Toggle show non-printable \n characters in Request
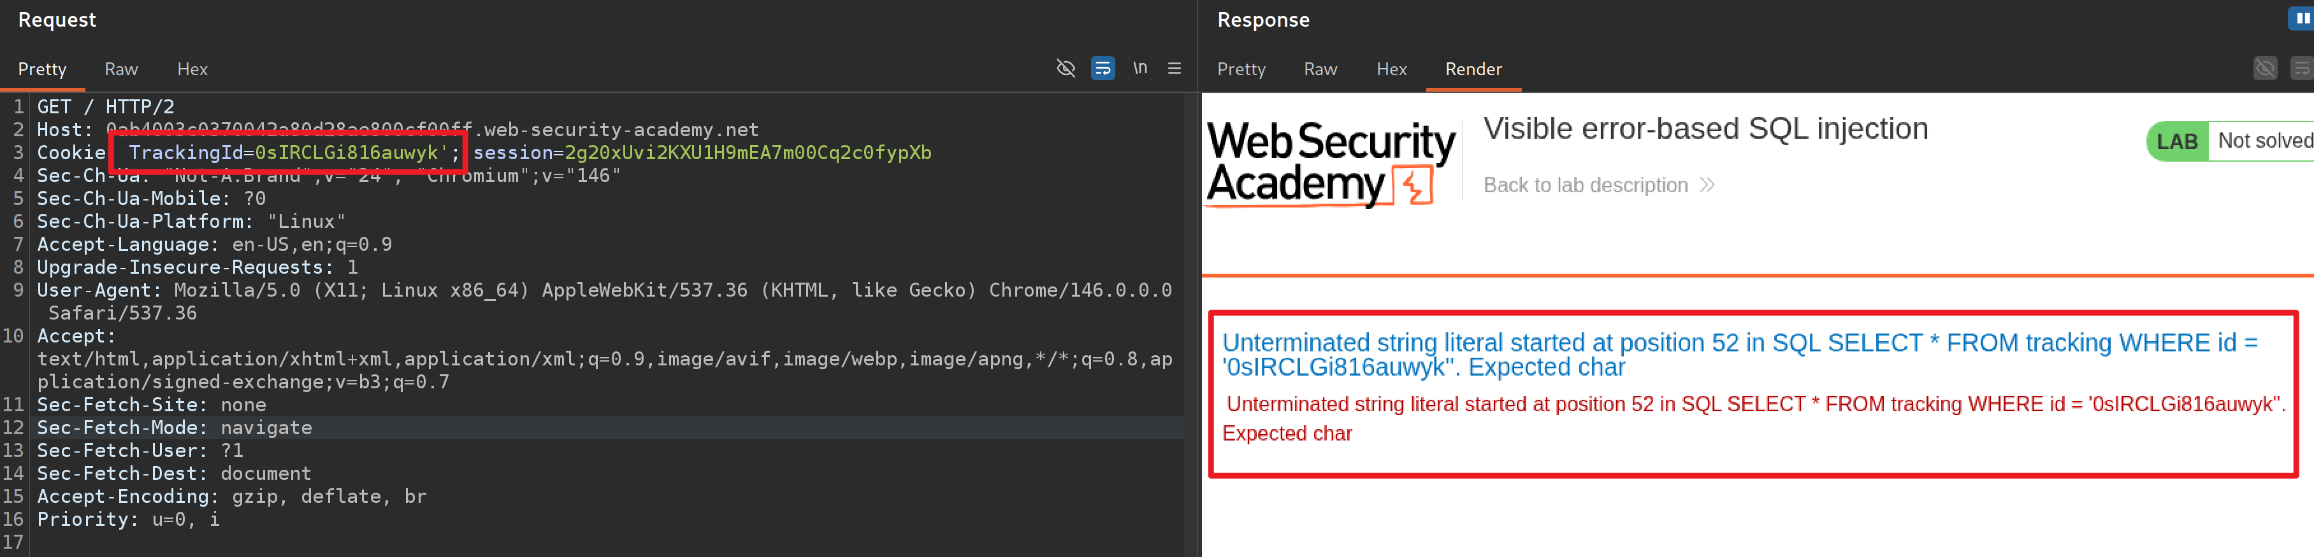2314x557 pixels. point(1139,68)
